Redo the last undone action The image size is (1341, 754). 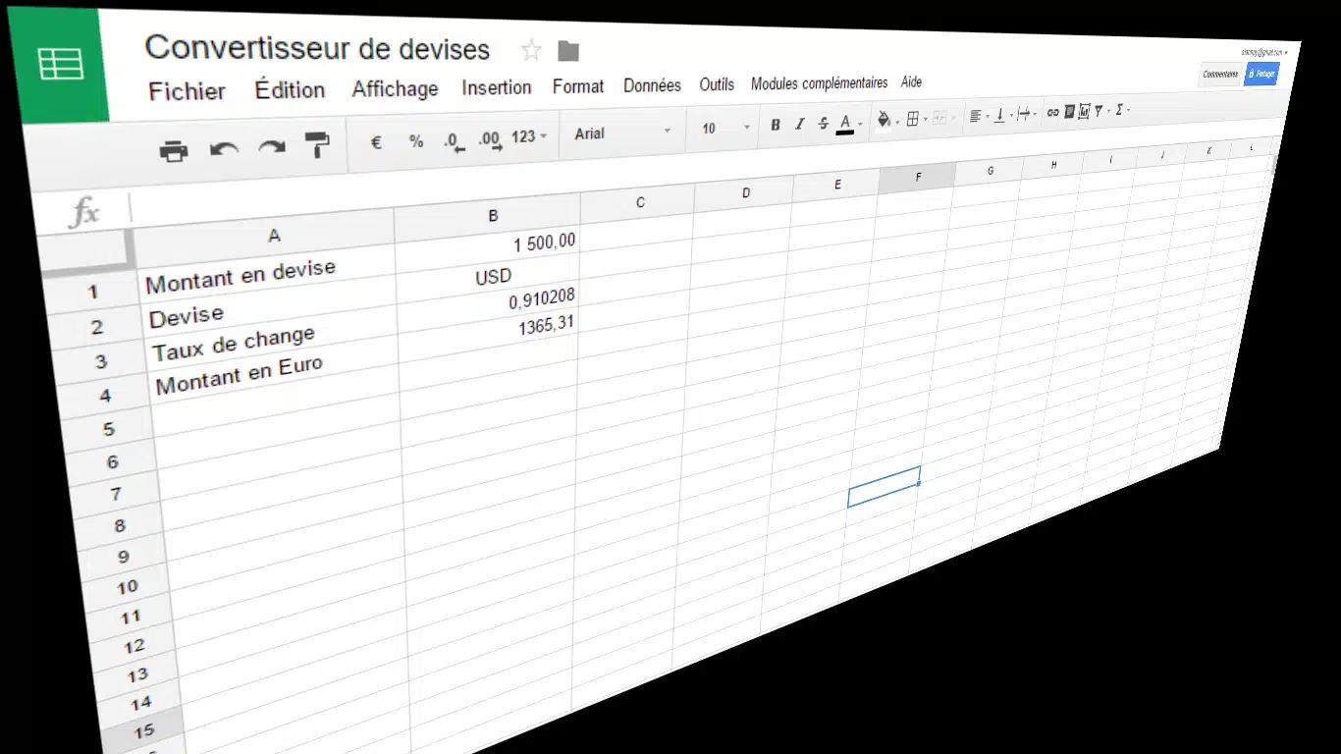271,147
